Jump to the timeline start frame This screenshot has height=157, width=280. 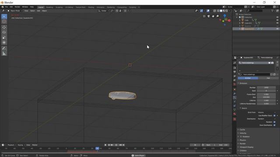pyautogui.click(x=109, y=145)
